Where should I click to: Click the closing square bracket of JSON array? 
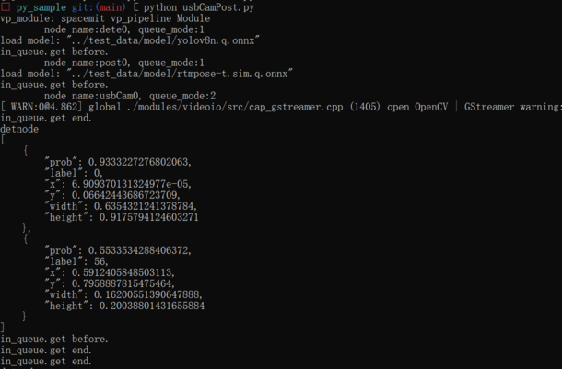click(x=3, y=327)
